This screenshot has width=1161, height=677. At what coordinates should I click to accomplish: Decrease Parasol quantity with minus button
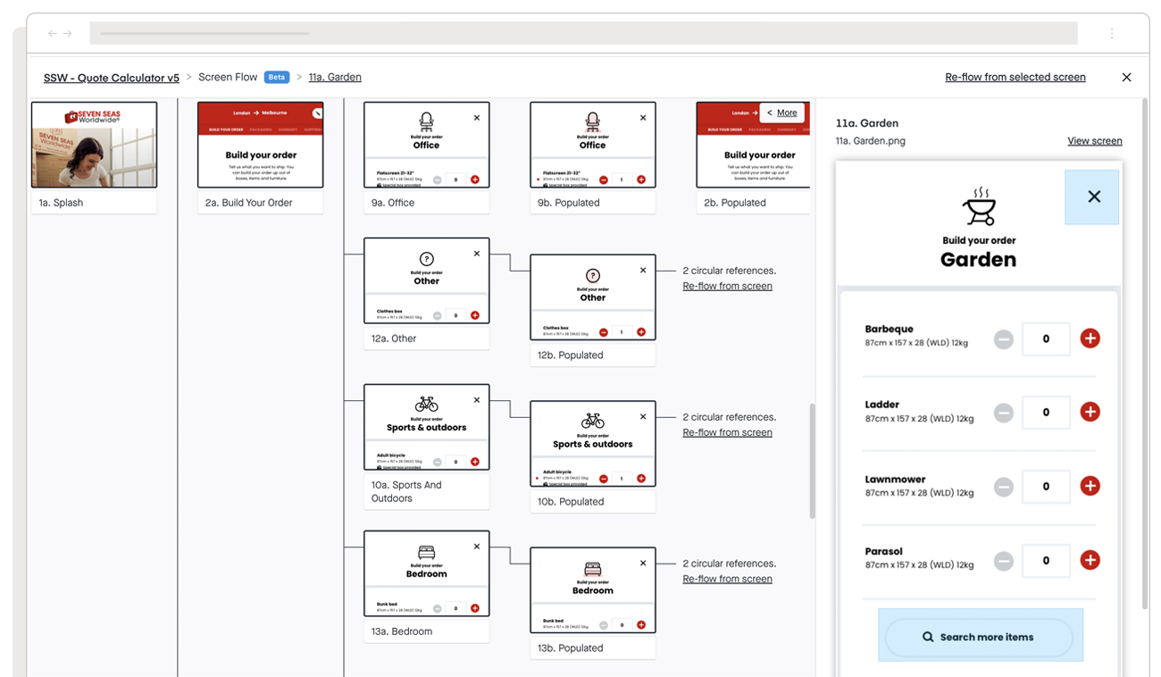[1004, 562]
